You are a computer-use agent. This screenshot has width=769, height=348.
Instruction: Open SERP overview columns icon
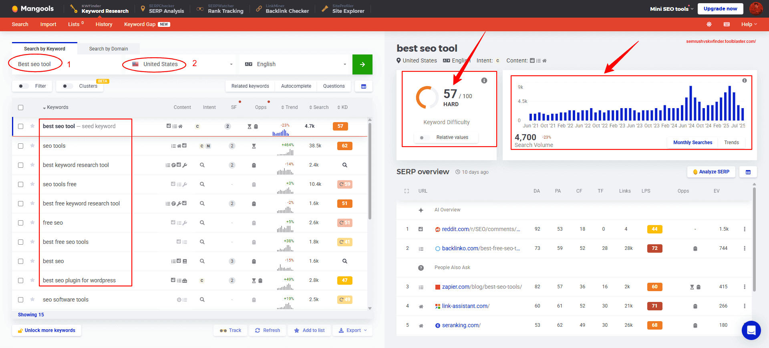(x=748, y=172)
